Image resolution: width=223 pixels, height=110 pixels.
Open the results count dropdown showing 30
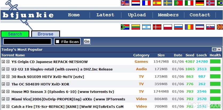pos(217,49)
